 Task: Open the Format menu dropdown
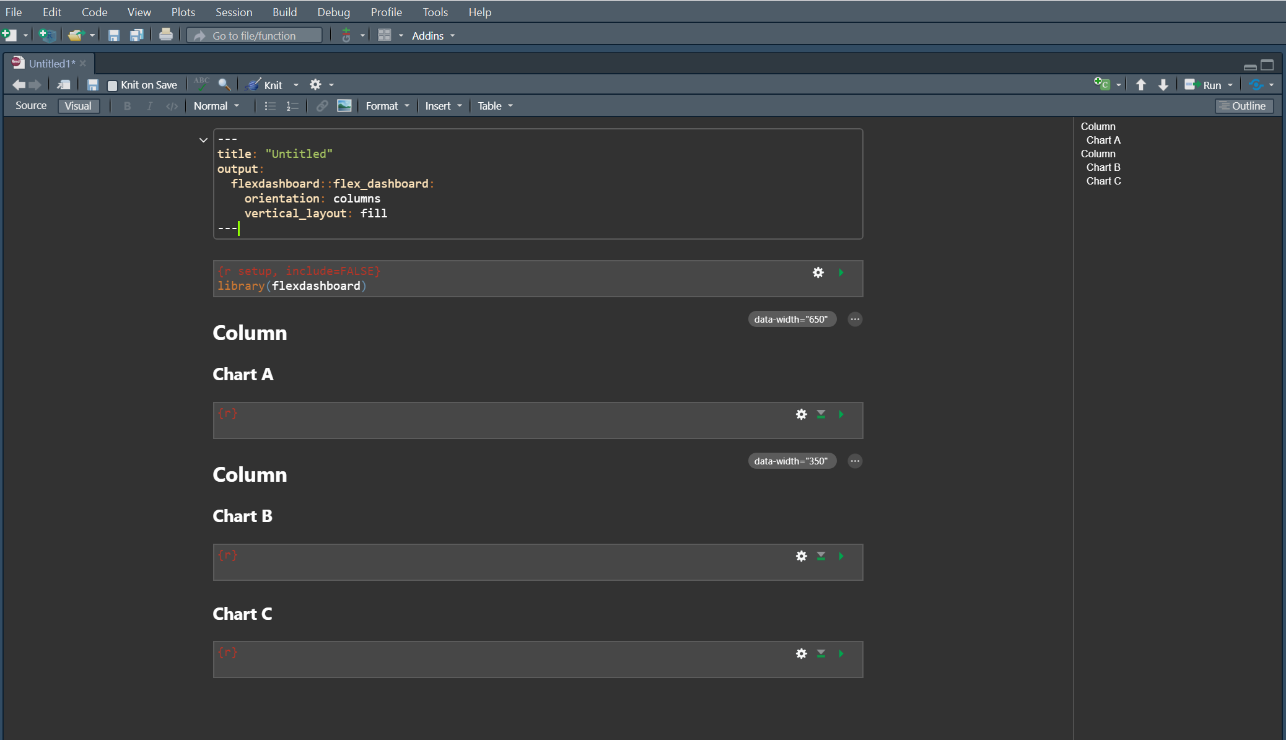point(386,105)
